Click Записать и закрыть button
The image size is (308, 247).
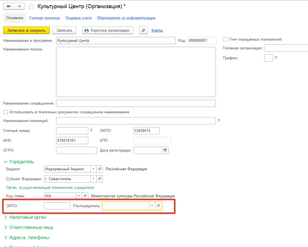coord(26,30)
